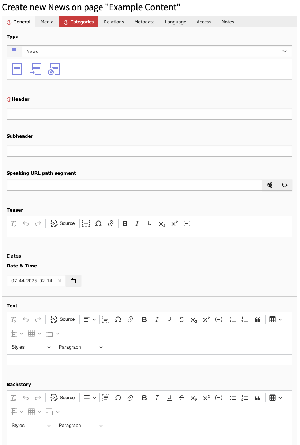The image size is (300, 445).
Task: Toggle italic in the Backstory editor
Action: click(157, 398)
